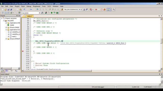
Task: Click the Paste clipboard icon
Action: tap(20, 10)
